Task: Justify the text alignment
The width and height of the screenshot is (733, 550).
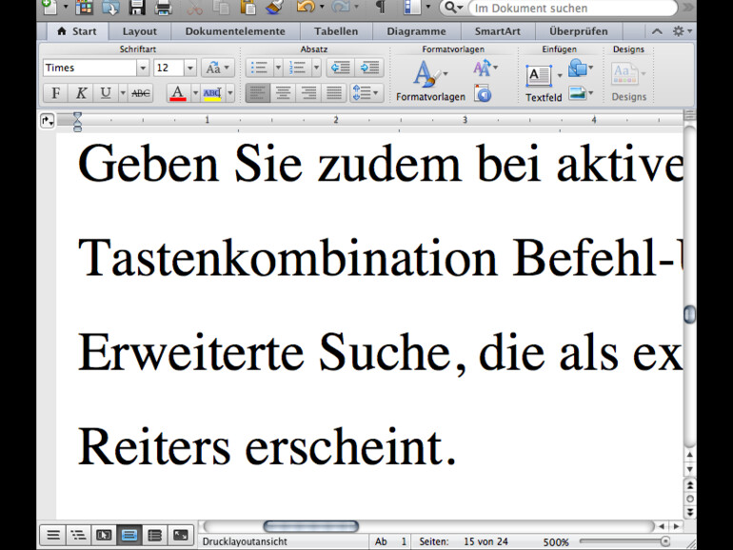Action: click(333, 93)
